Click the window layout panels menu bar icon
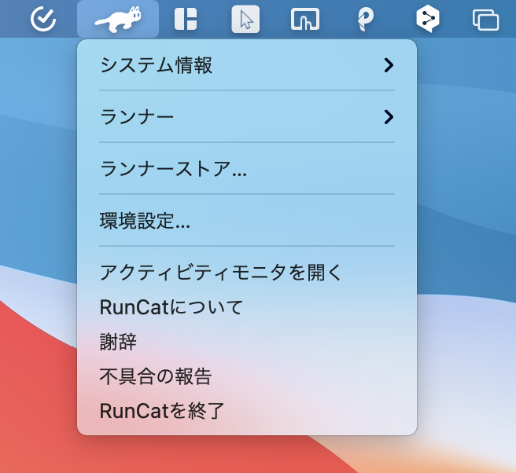The width and height of the screenshot is (516, 473). [186, 20]
